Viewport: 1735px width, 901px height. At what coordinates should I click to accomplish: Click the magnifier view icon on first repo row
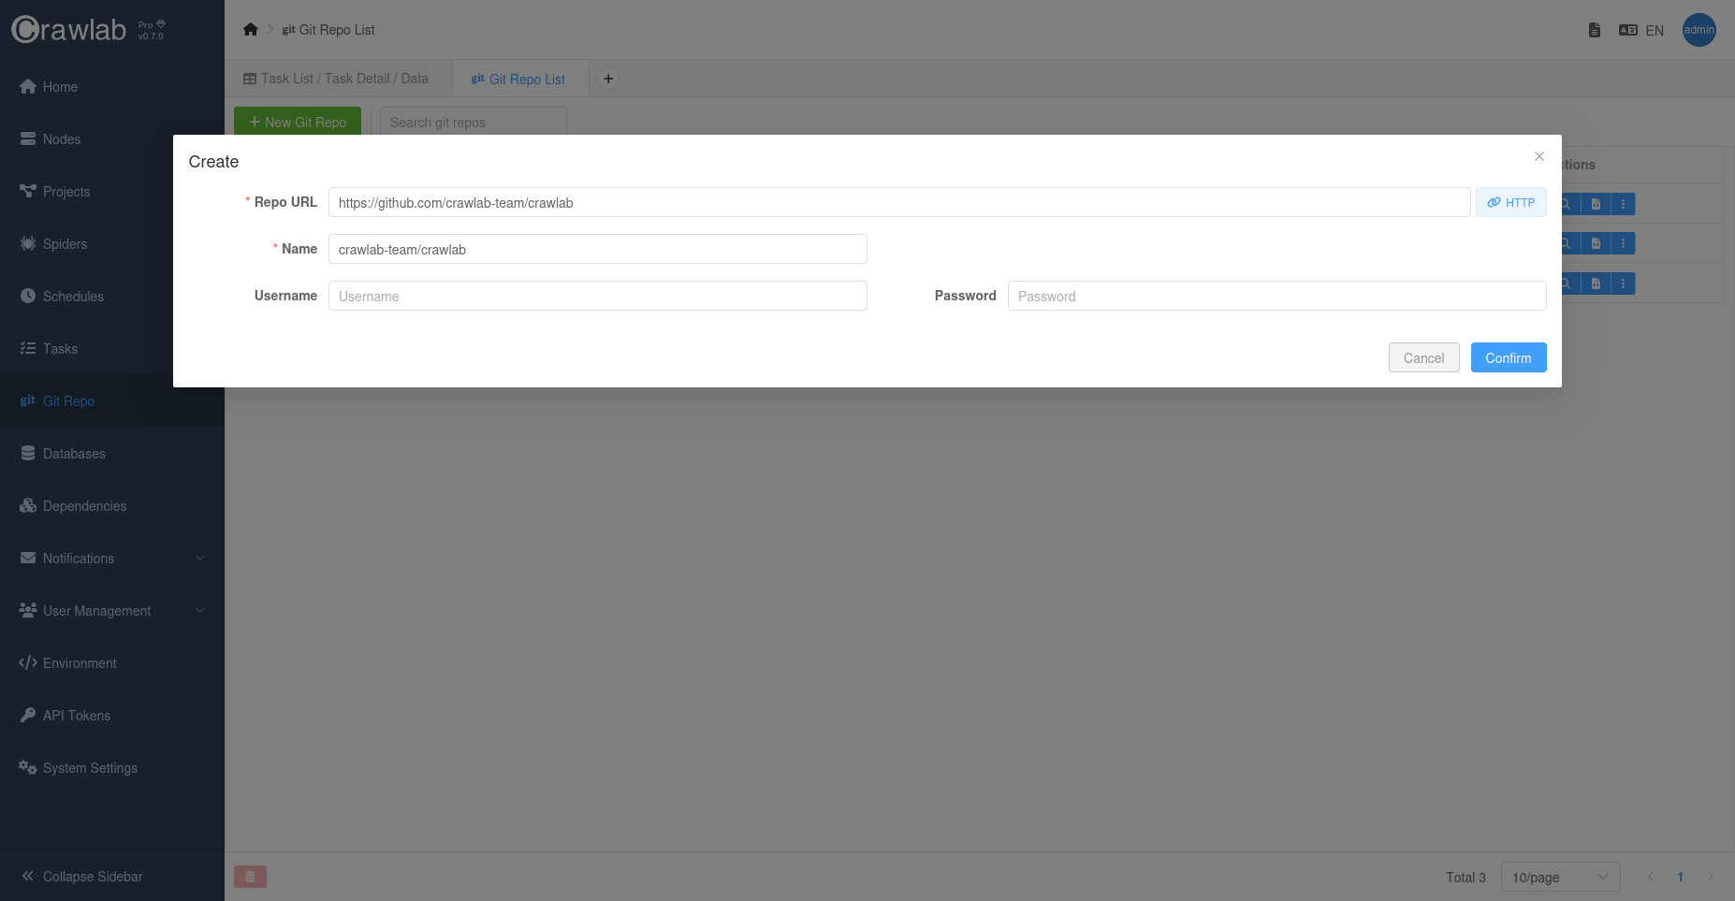tap(1565, 203)
